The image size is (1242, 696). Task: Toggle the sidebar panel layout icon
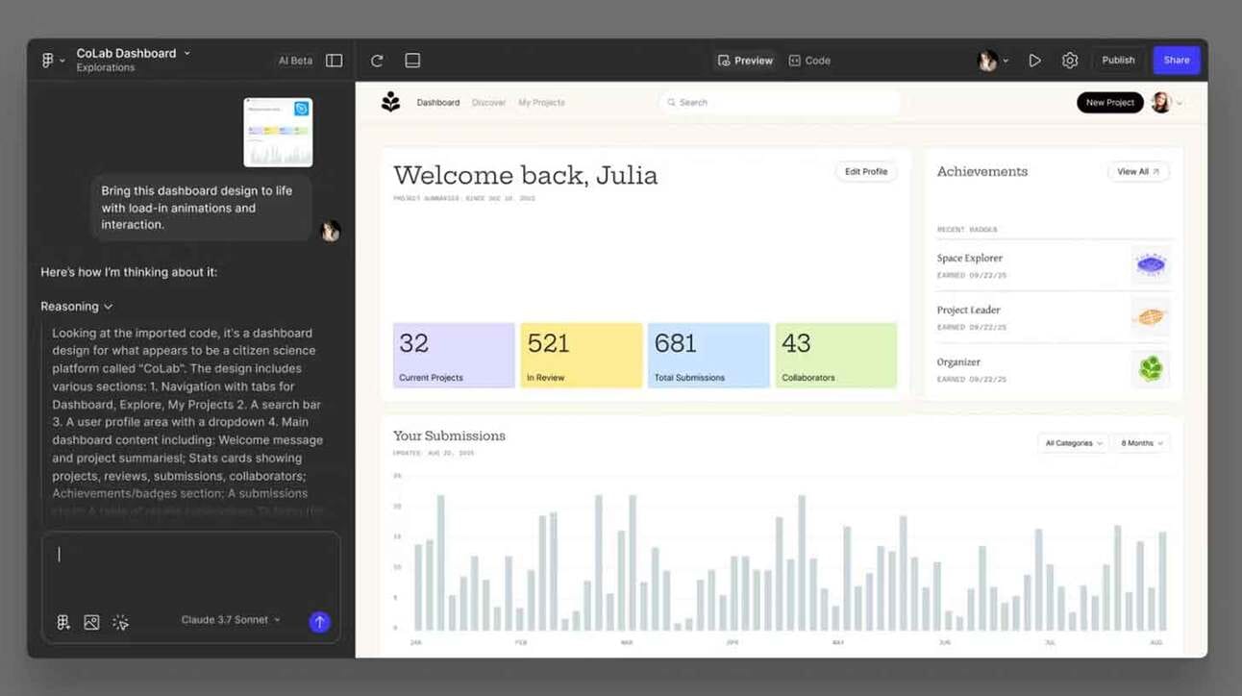(334, 61)
